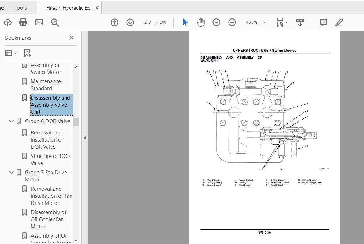The height and width of the screenshot is (244, 364).
Task: Share the document via cloud upload
Action: click(x=8, y=22)
